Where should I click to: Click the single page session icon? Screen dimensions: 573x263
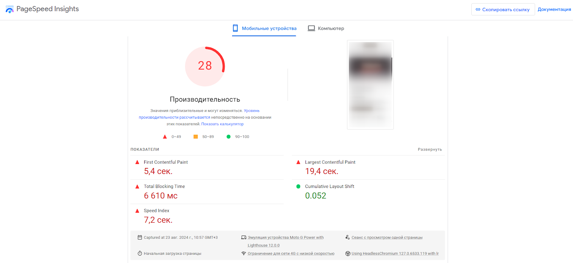[347, 237]
